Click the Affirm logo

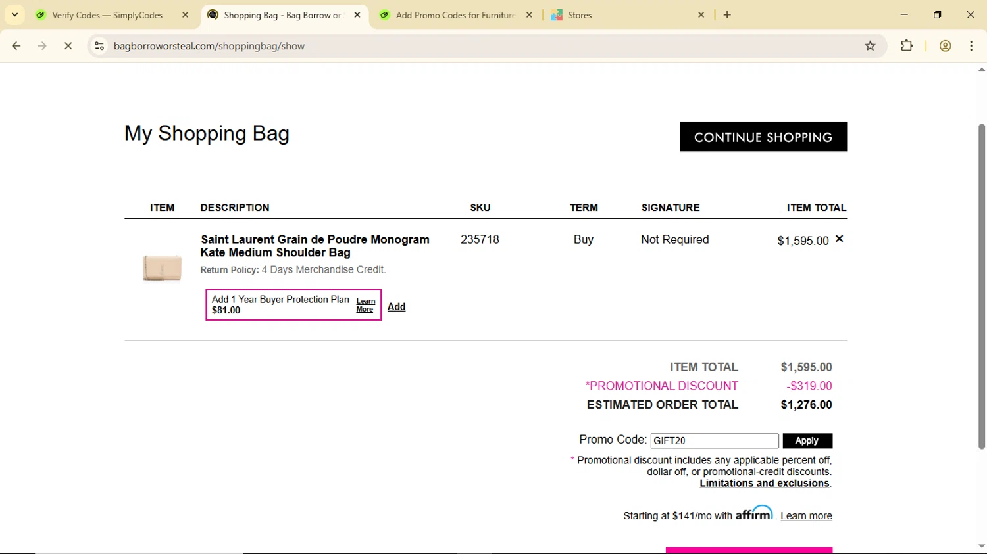754,513
